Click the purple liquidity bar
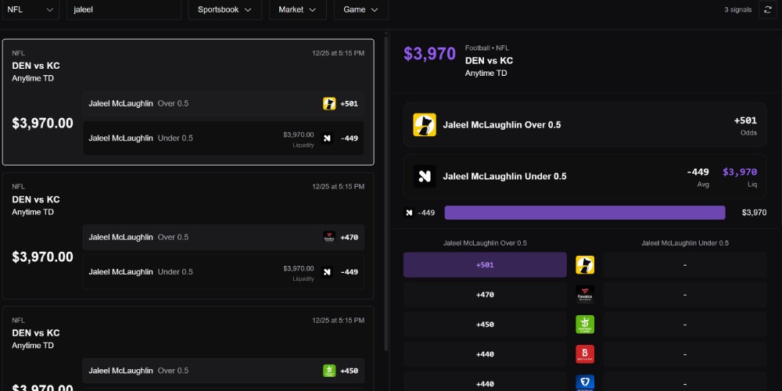The image size is (782, 391). click(x=585, y=213)
